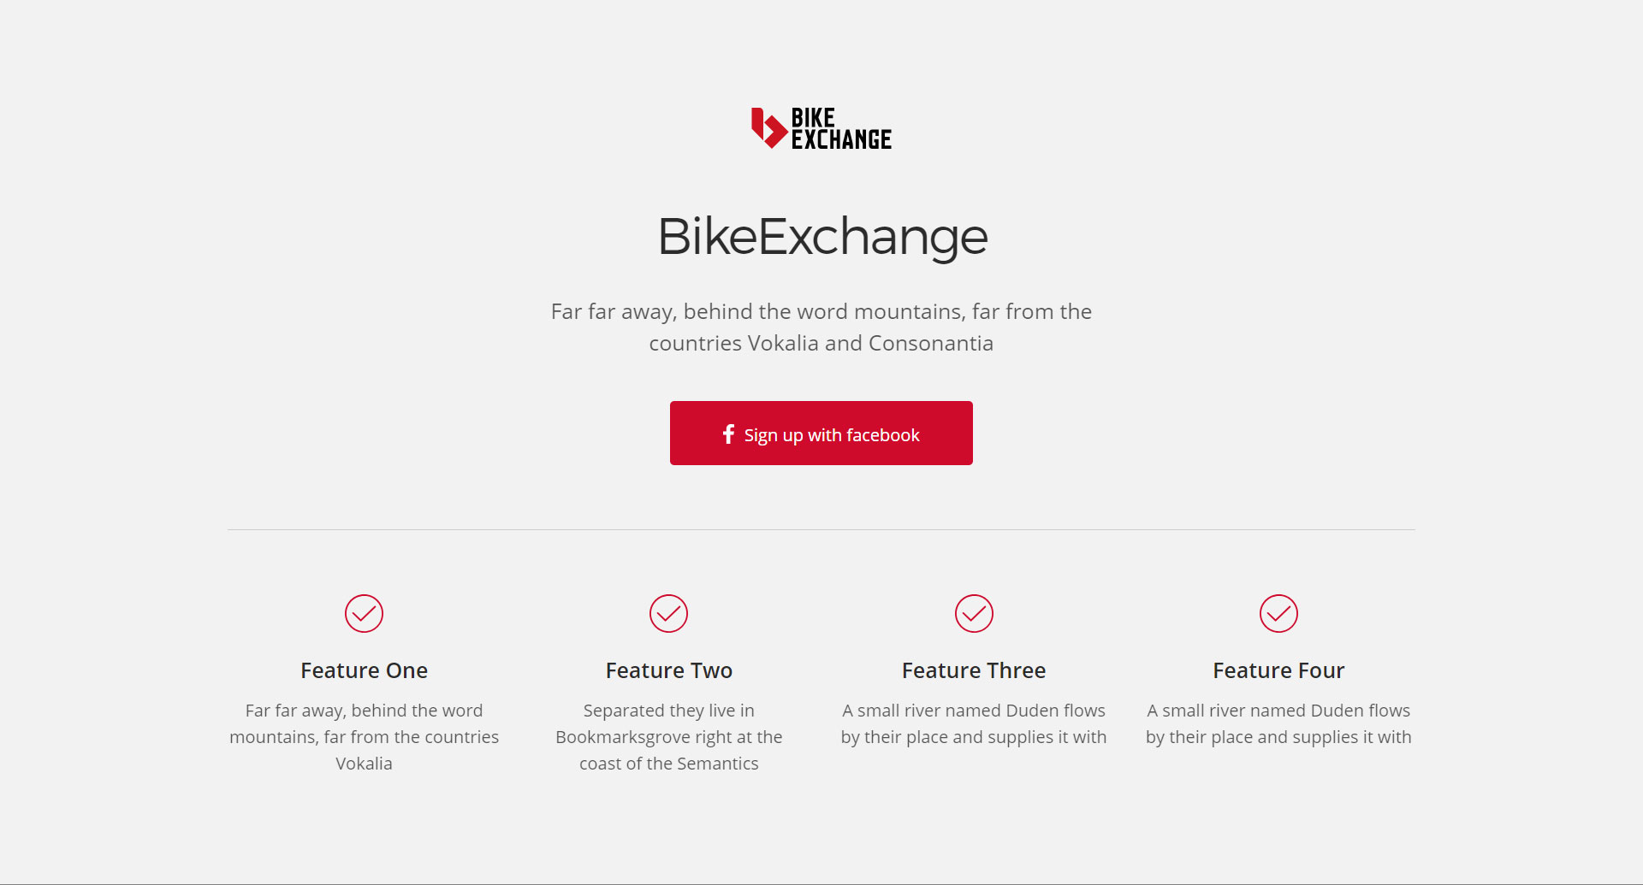Viewport: 1643px width, 885px height.
Task: Click the checkmark icon above Feature Four
Action: (x=1278, y=613)
